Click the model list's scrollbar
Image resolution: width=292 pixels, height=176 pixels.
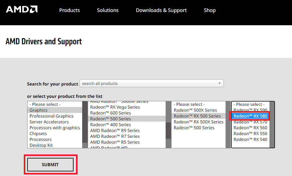coord(272,125)
